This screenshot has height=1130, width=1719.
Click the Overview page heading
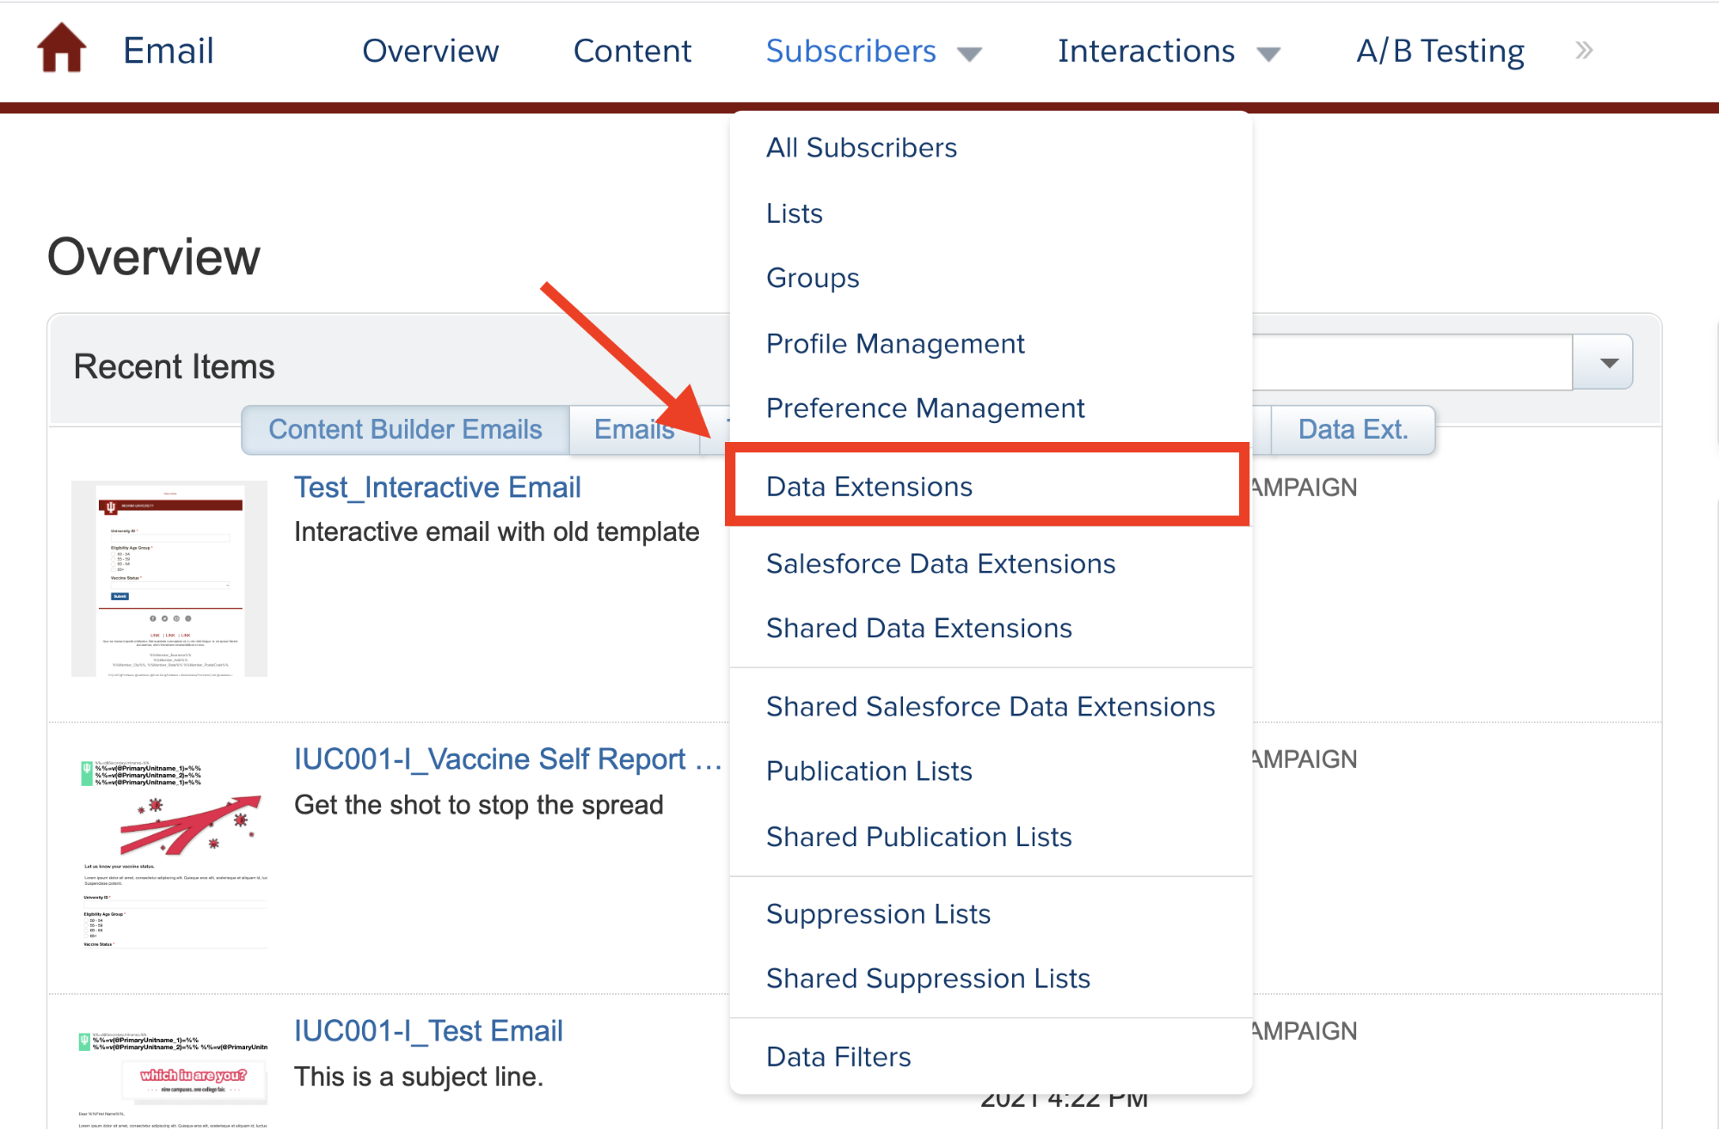pos(153,256)
